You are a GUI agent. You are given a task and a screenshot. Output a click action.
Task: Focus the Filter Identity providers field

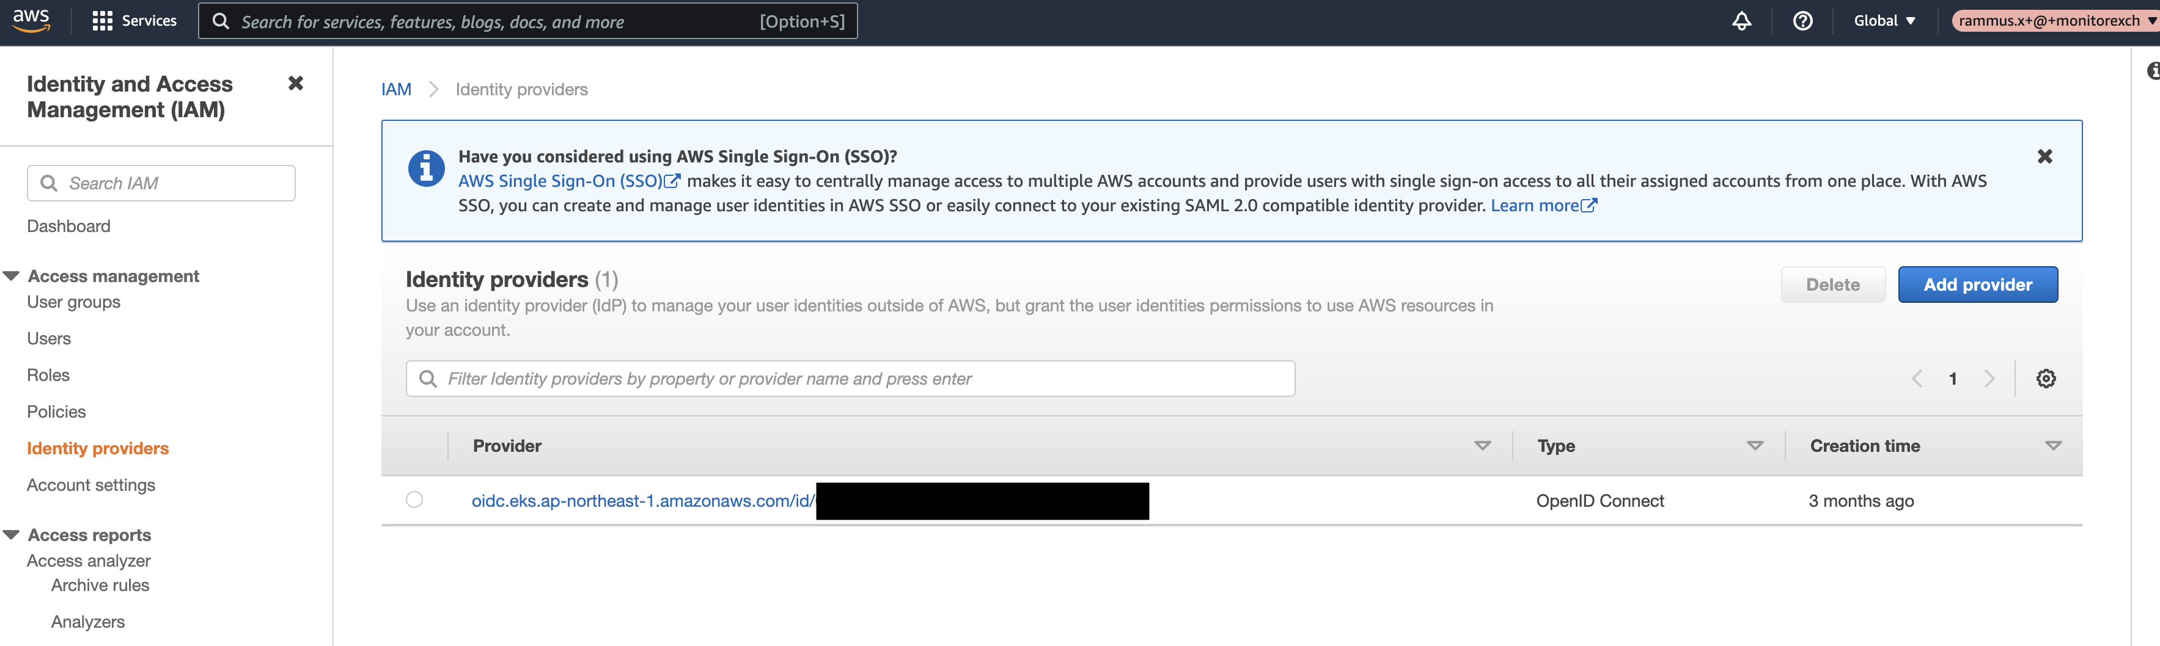[850, 379]
